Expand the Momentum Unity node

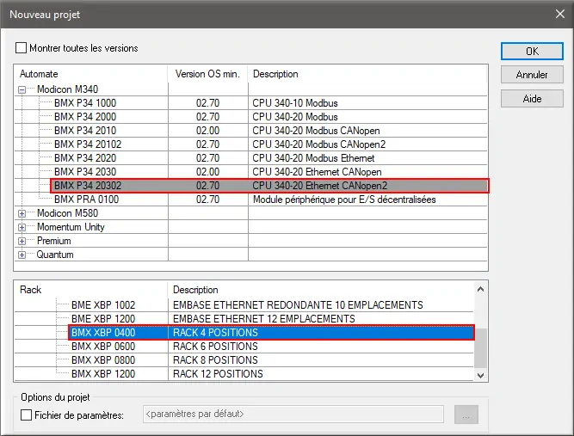point(22,228)
